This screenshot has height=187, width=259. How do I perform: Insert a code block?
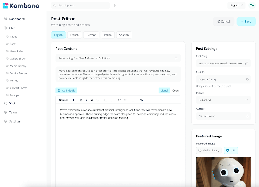[125, 100]
